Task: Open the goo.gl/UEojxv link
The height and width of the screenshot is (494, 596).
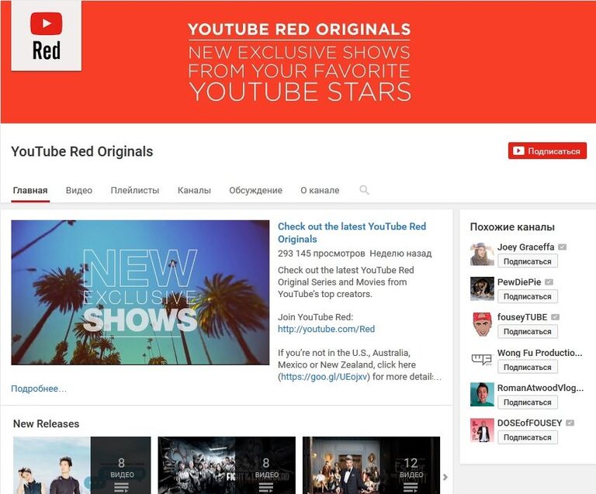Action: pyautogui.click(x=324, y=377)
